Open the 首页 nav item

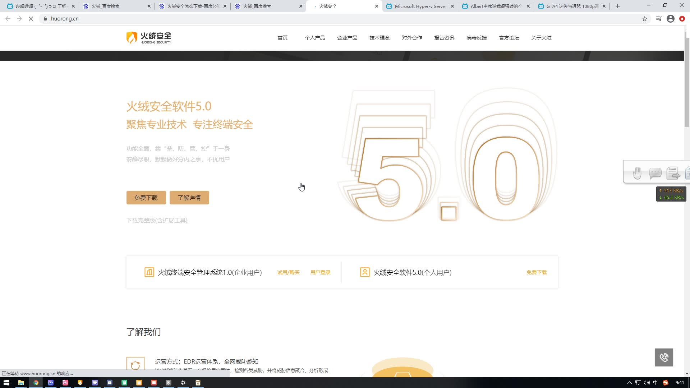(x=282, y=38)
